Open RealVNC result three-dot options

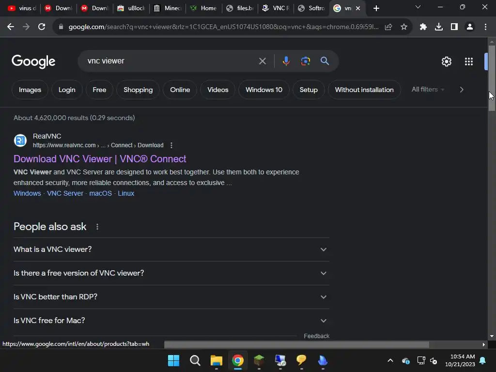171,145
